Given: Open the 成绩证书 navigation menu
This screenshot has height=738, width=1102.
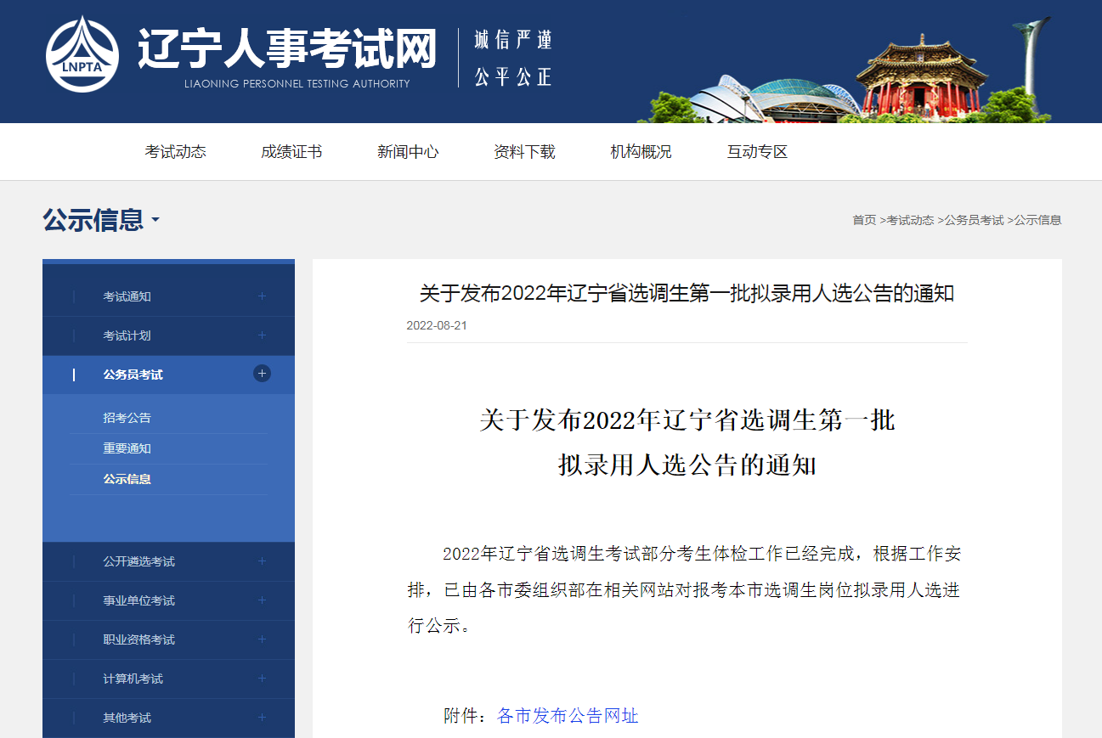Looking at the screenshot, I should tap(291, 152).
